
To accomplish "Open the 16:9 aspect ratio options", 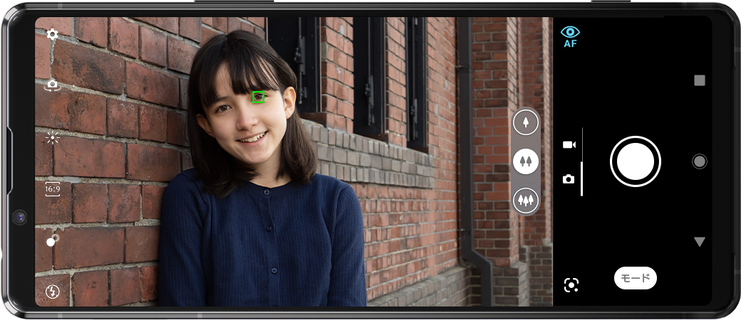I will point(52,189).
